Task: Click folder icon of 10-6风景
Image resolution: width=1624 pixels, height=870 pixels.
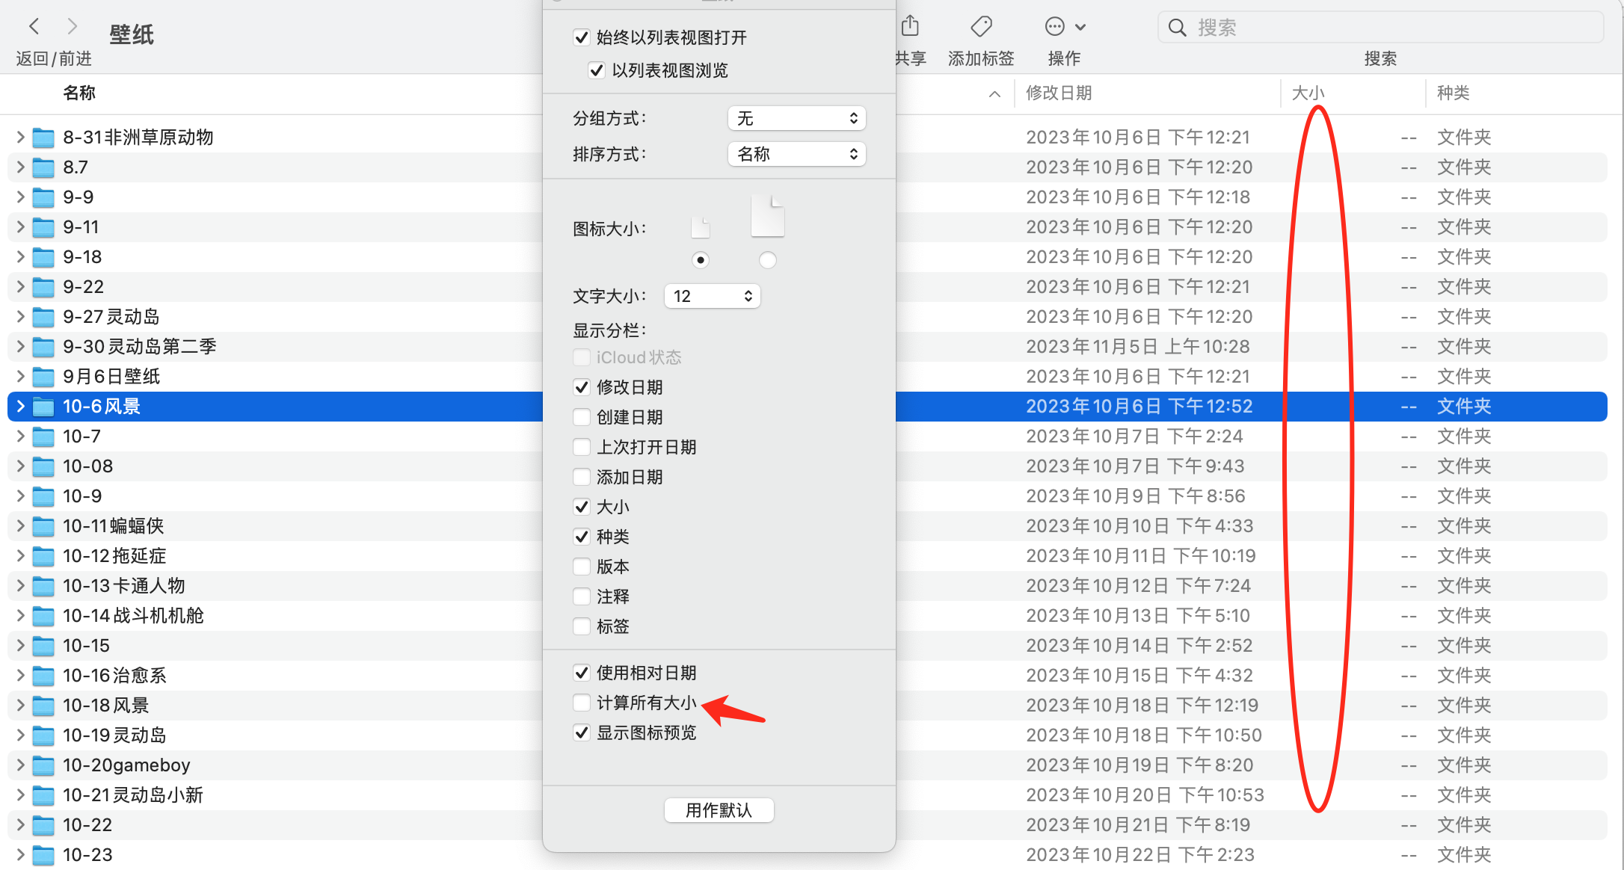Action: point(43,407)
